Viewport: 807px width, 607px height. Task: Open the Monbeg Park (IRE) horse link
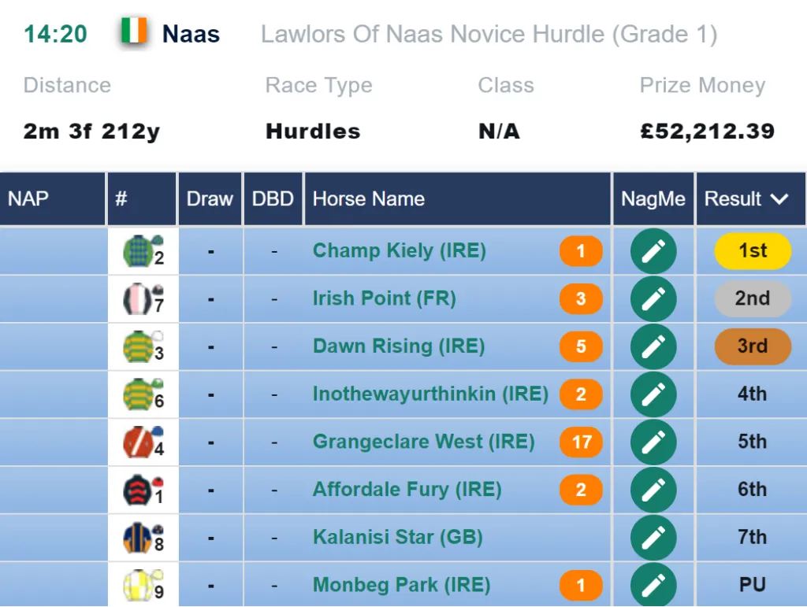(x=401, y=585)
